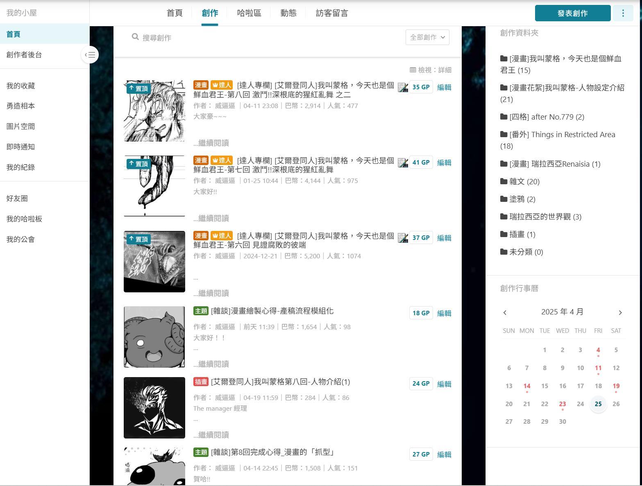
Task: Click 24 GP button on 人物介紹 post
Action: tap(421, 384)
